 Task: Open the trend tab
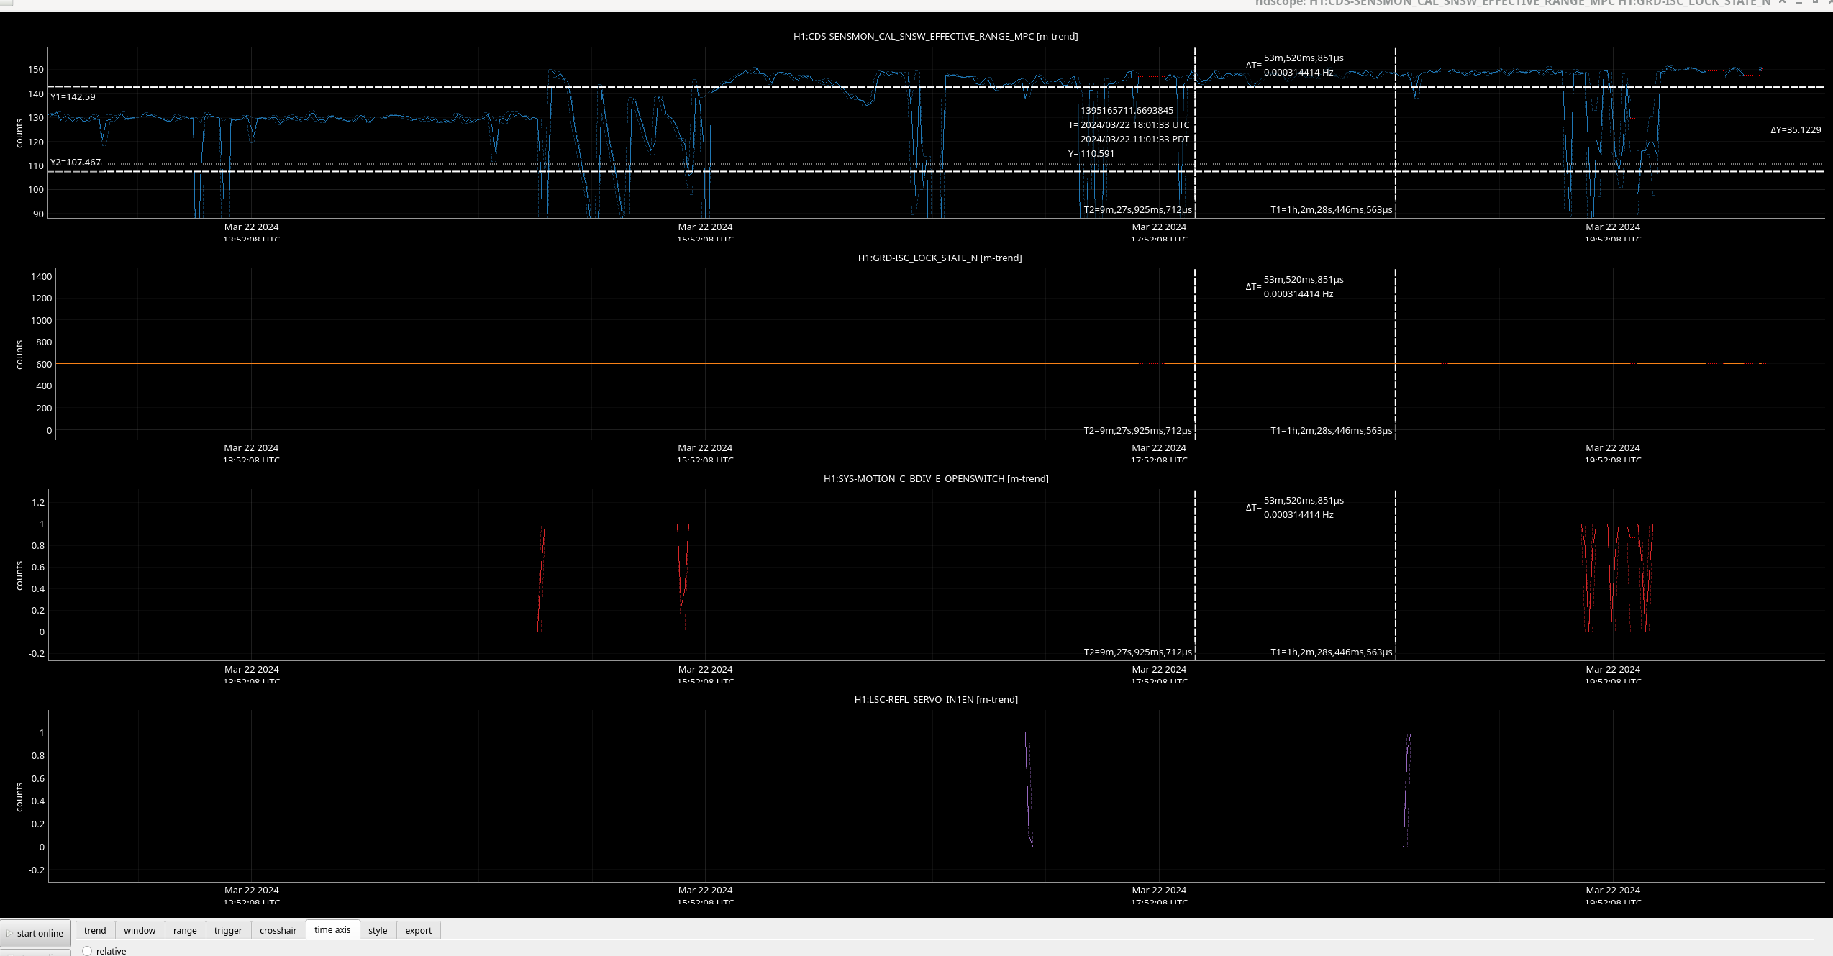click(x=94, y=930)
